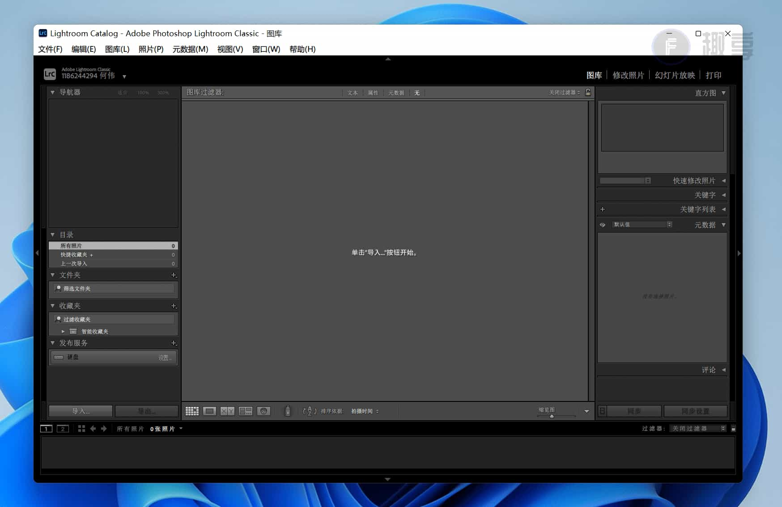
Task: Enable 文本 library filter
Action: [353, 93]
